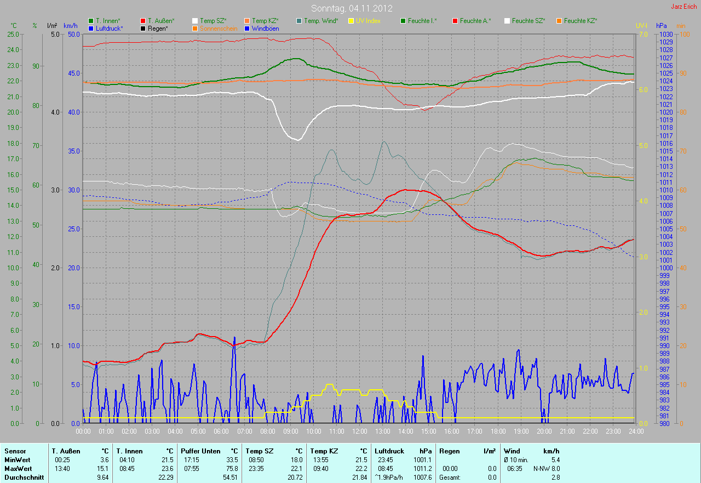Viewport: 701px width, 483px height.
Task: Click the wind gust value 'N-NW 8.0'
Action: pos(546,469)
